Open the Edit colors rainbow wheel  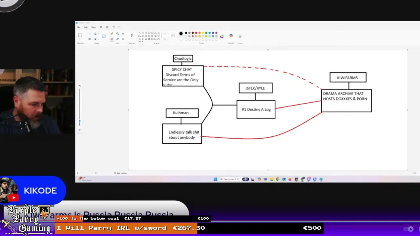[x=222, y=36]
